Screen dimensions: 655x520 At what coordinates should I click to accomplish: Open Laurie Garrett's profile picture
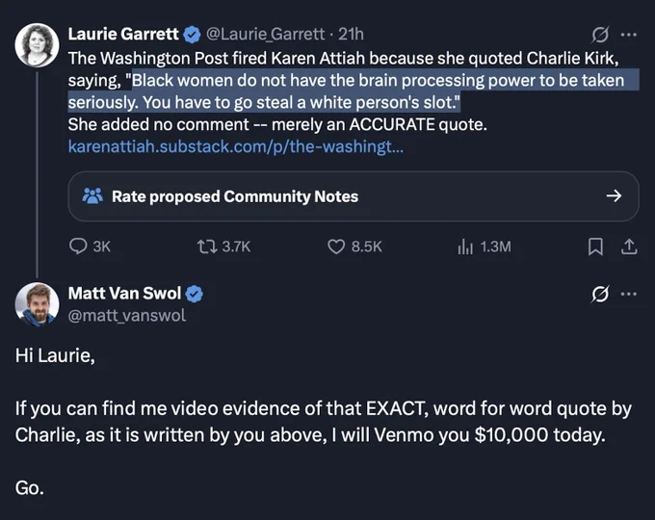coord(37,45)
